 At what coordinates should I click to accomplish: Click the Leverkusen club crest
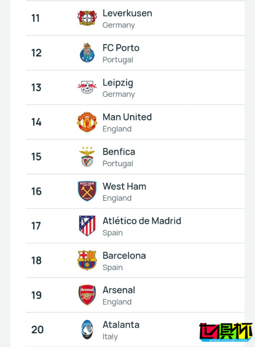pos(87,18)
